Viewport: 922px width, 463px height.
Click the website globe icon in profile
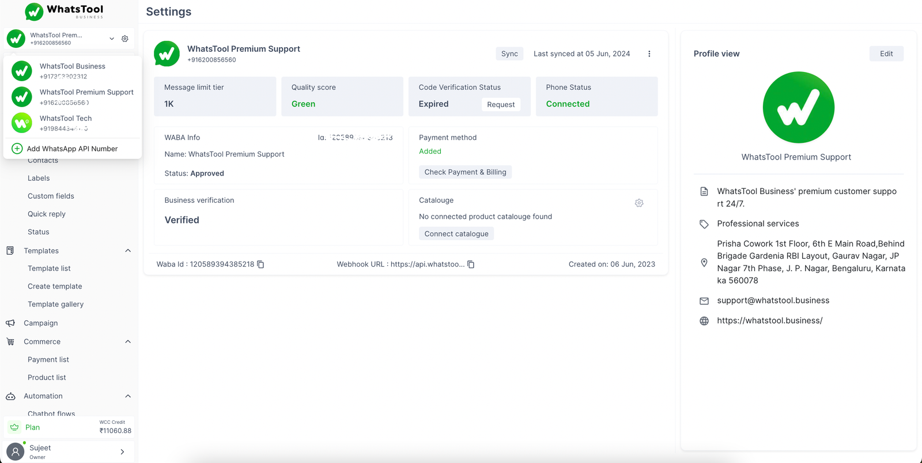(704, 321)
